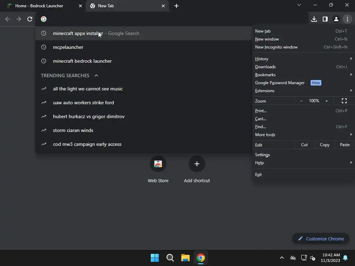355x266 pixels.
Task: Choose cod mw3 campaign early access
Action: click(144, 144)
